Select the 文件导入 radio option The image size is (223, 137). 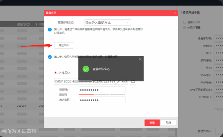click(x=55, y=73)
